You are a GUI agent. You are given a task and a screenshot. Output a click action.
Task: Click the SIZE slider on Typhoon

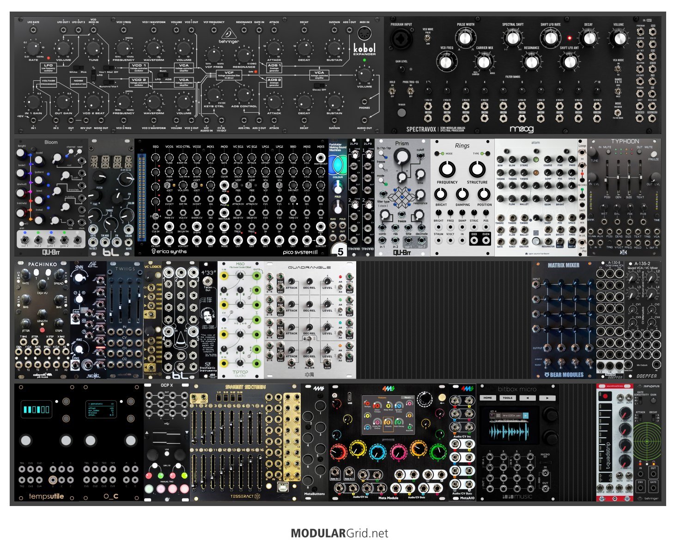628,177
